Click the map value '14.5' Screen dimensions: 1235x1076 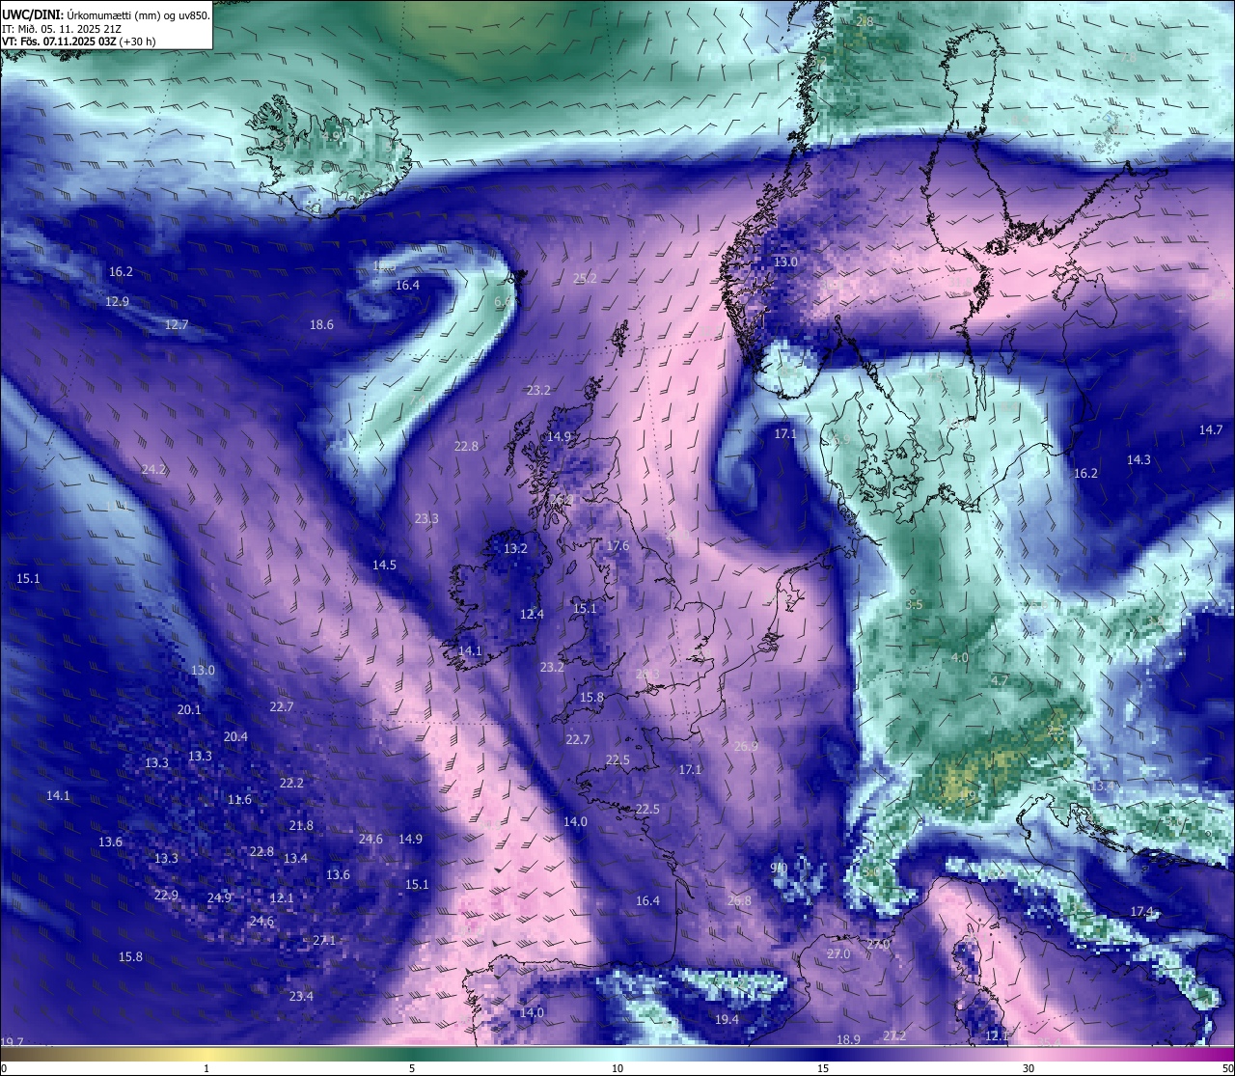384,566
